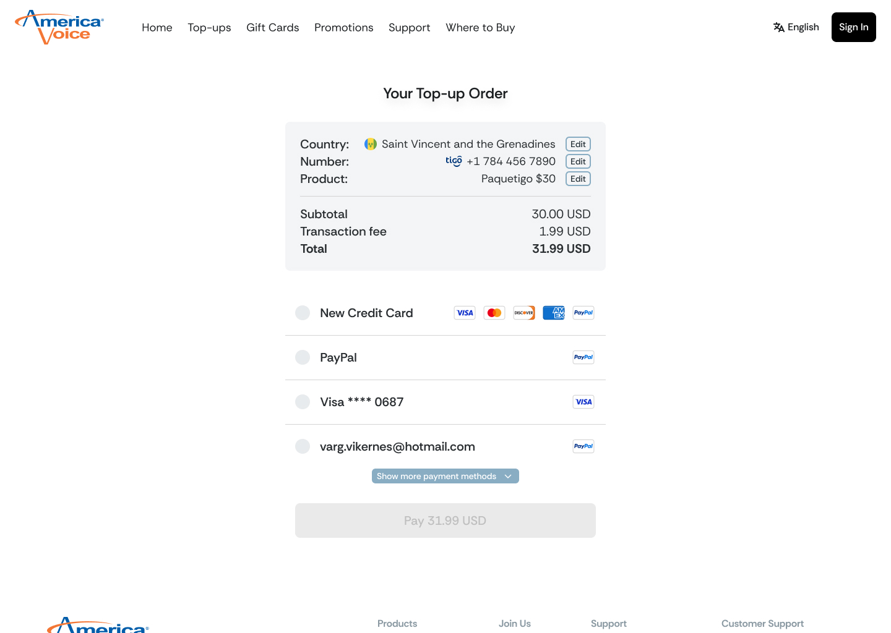Viewport: 891px width, 633px height.
Task: Open the Where to Buy menu item
Action: click(x=480, y=27)
